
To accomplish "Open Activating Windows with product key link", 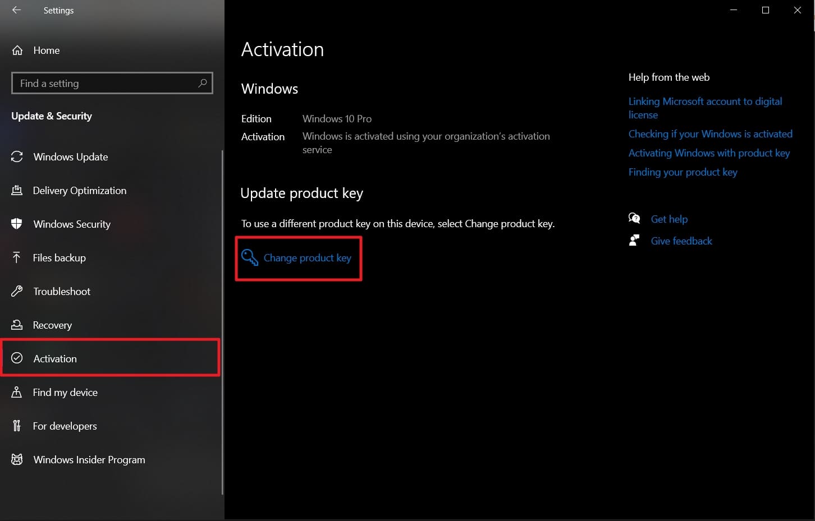I will pos(709,153).
